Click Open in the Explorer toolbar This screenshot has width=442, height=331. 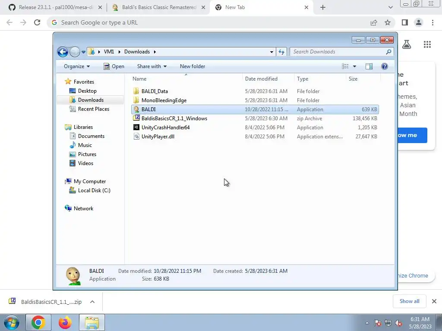114,66
